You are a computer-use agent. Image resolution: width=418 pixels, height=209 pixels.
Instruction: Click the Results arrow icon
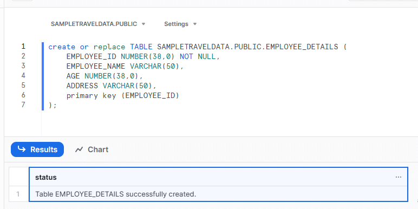(x=21, y=149)
